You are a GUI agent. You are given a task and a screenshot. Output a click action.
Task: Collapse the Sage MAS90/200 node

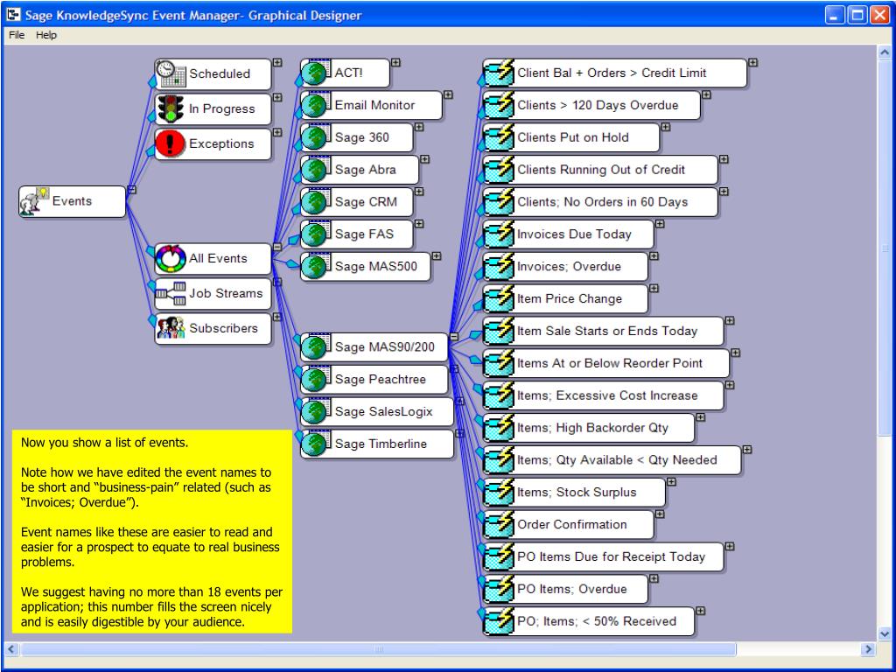tap(454, 337)
